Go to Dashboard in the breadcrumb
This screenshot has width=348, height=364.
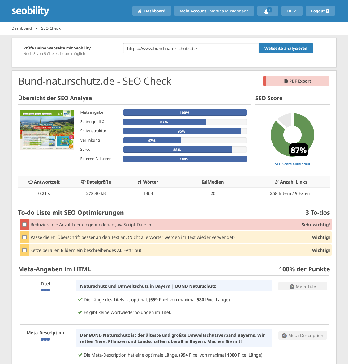click(x=22, y=28)
